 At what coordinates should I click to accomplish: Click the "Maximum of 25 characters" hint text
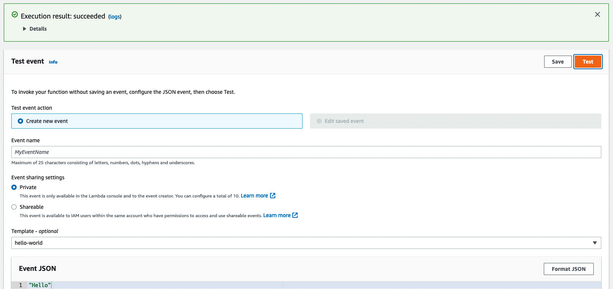(103, 163)
